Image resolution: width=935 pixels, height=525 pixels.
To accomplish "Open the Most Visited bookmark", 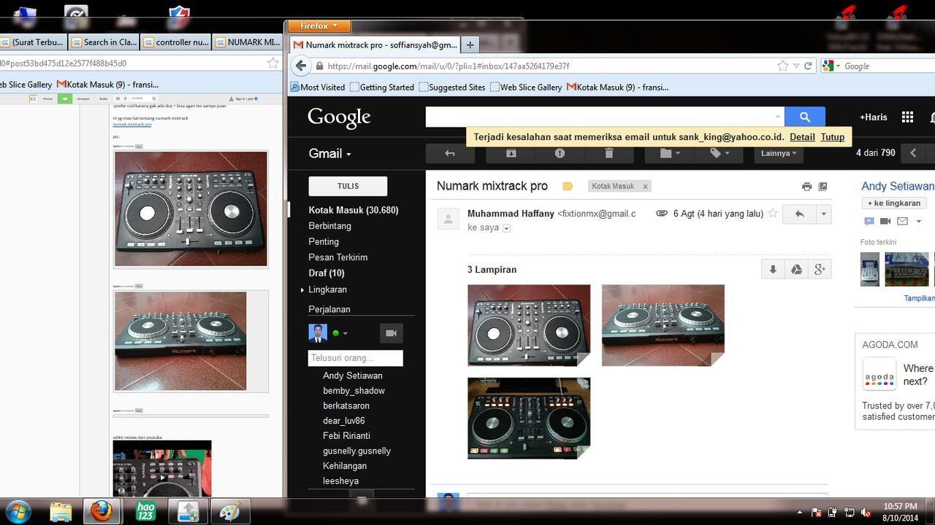I will click(318, 87).
